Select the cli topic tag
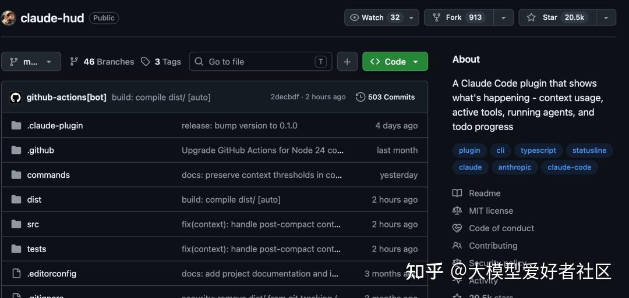The image size is (629, 298). point(501,150)
